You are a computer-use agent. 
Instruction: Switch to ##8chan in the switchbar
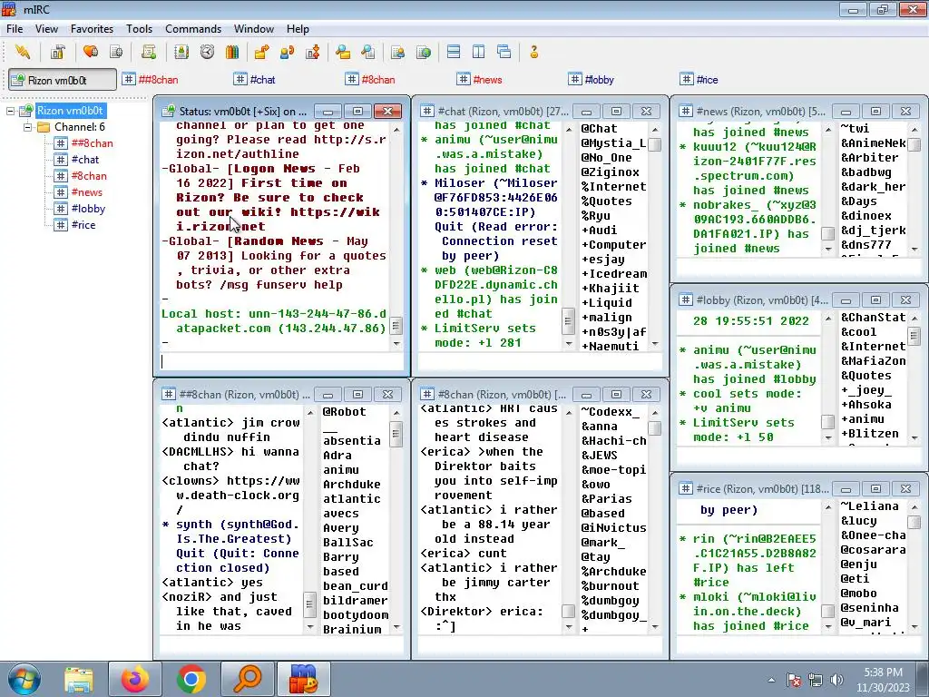pos(150,80)
